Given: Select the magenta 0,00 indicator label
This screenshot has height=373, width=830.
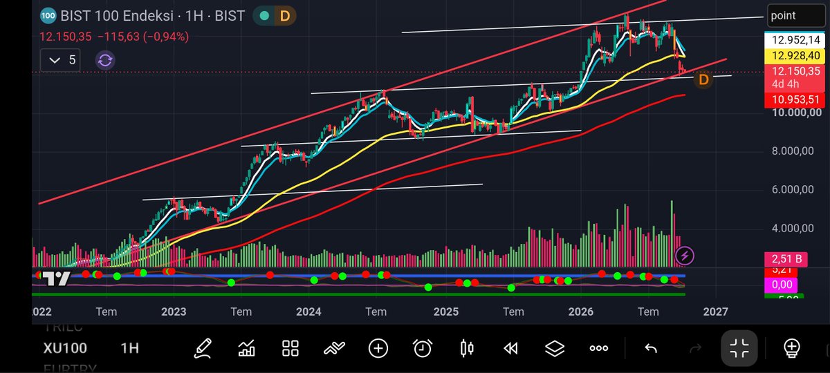Looking at the screenshot, I should click(782, 285).
